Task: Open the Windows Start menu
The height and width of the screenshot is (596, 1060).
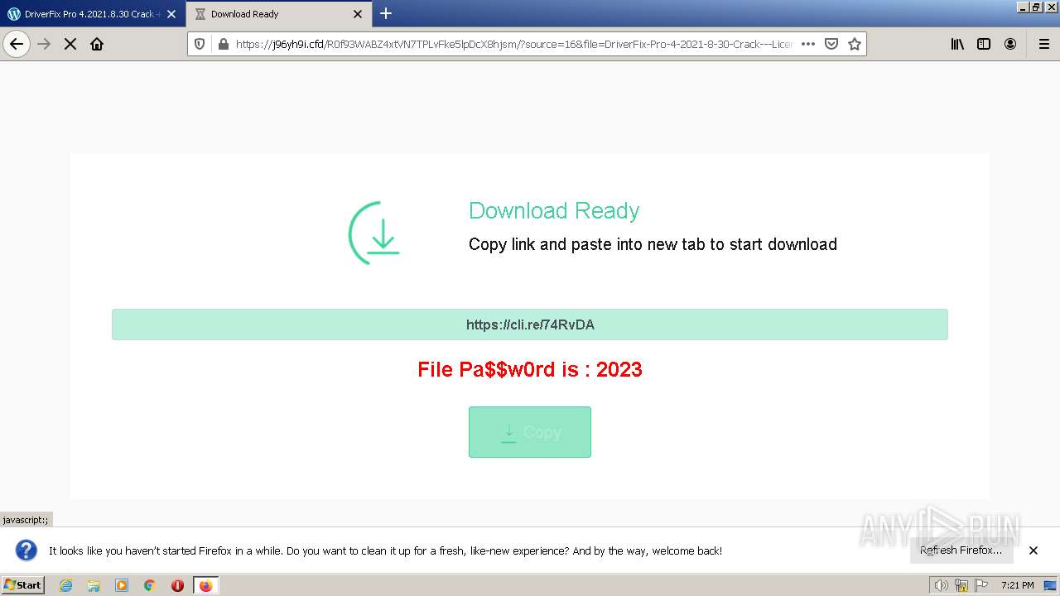Action: coord(23,584)
